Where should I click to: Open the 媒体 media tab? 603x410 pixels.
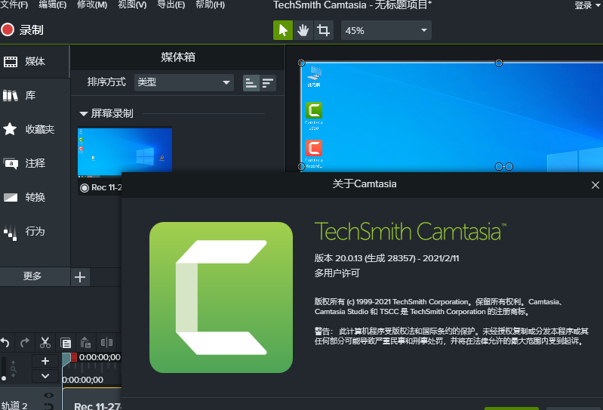pos(35,62)
